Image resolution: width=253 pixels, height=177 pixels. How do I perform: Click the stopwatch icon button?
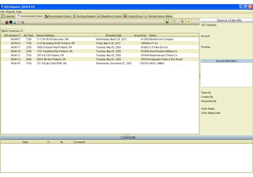pyautogui.click(x=182, y=22)
